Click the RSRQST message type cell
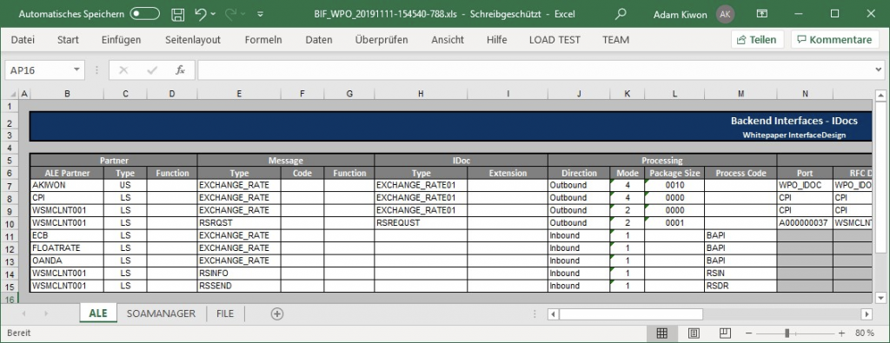 click(239, 223)
